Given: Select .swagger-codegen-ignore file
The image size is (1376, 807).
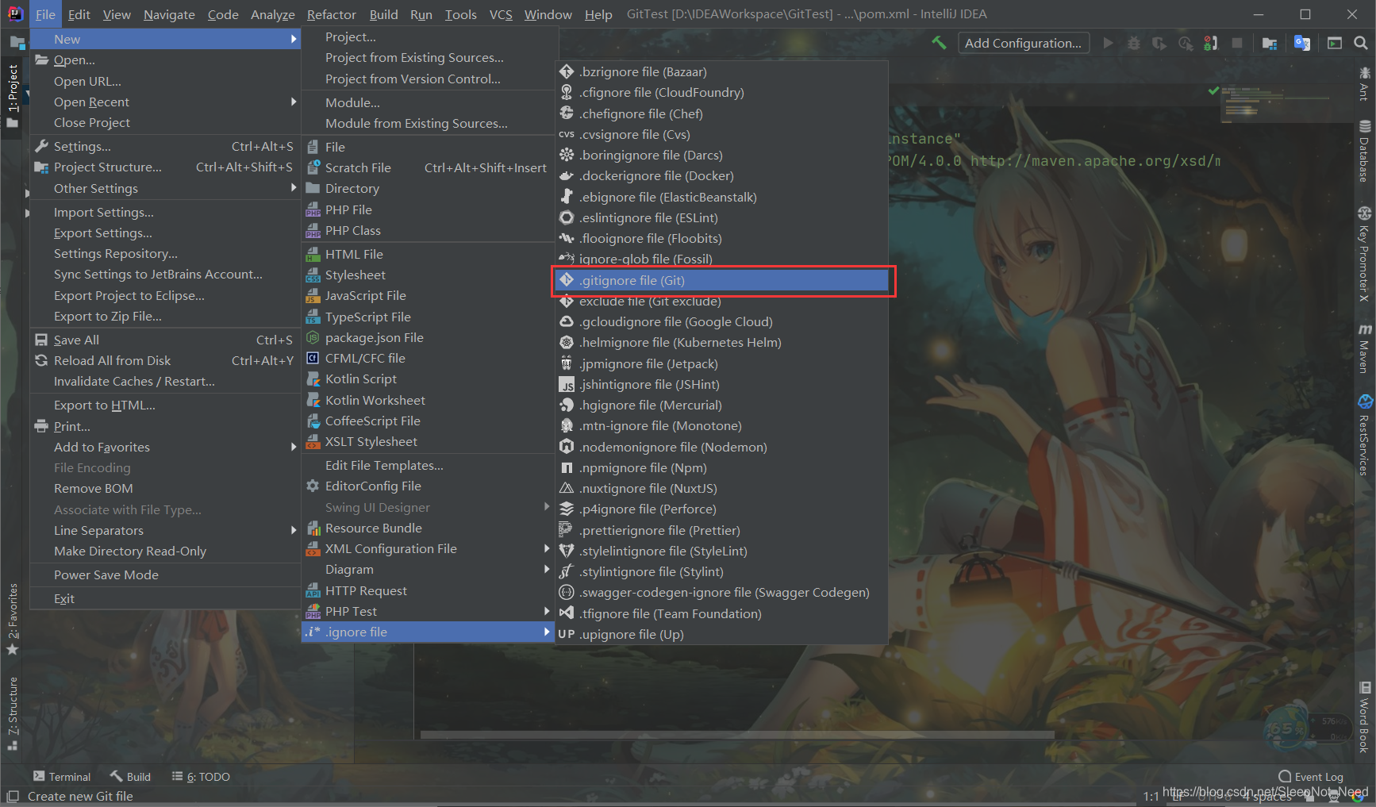Looking at the screenshot, I should pyautogui.click(x=721, y=592).
